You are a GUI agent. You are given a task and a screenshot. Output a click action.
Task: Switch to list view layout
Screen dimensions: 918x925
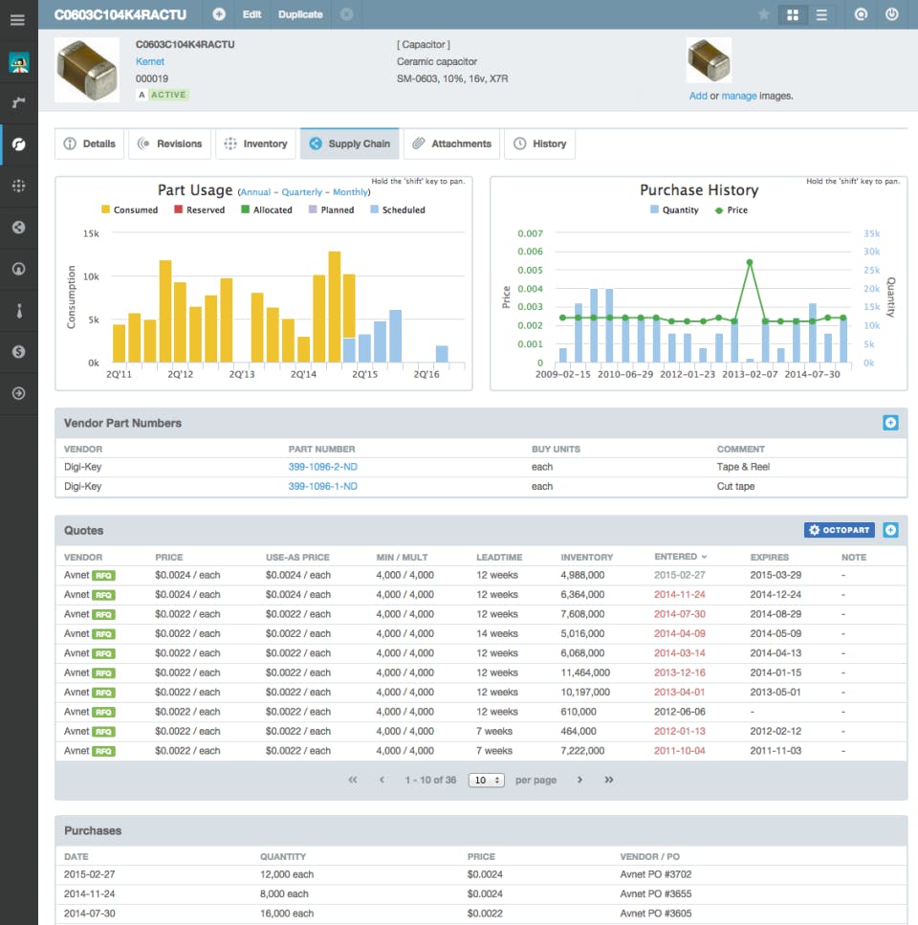[x=821, y=14]
